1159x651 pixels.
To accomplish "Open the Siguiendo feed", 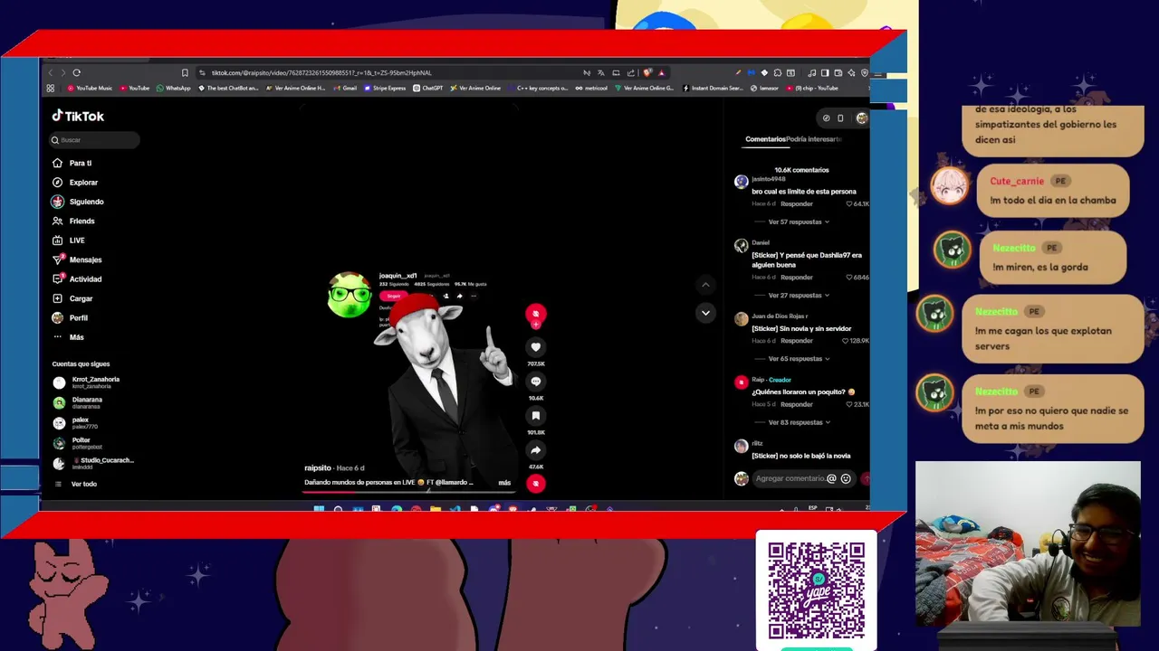I will (x=77, y=202).
